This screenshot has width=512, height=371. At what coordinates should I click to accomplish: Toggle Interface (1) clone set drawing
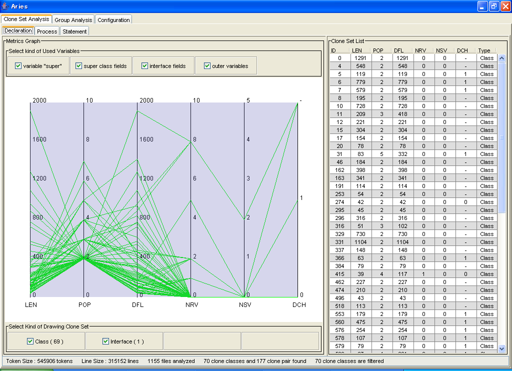coord(105,341)
